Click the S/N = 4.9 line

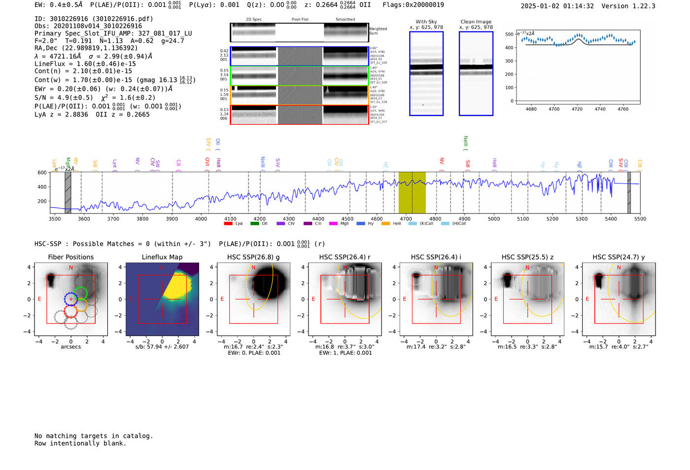click(95, 98)
